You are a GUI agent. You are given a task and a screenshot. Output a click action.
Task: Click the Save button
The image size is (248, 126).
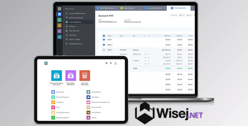[182, 15]
